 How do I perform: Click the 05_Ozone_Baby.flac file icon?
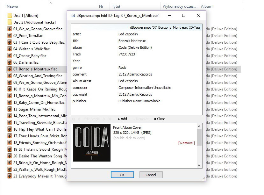(10, 56)
